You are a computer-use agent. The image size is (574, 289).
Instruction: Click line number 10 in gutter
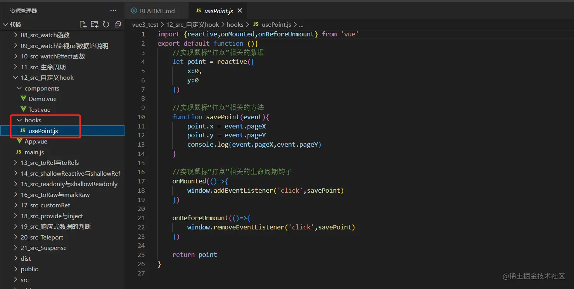[x=141, y=117]
